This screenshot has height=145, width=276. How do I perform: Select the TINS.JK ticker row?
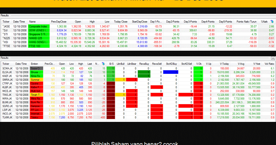(138, 95)
